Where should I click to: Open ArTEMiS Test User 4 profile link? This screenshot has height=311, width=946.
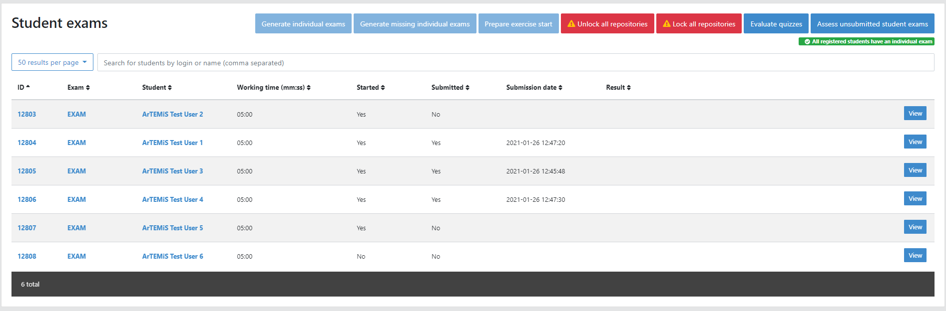click(172, 199)
